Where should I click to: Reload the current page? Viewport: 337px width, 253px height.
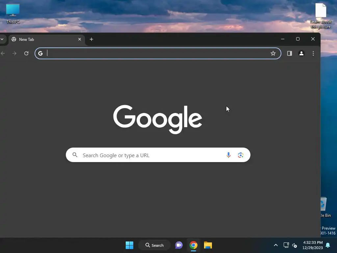tap(26, 53)
